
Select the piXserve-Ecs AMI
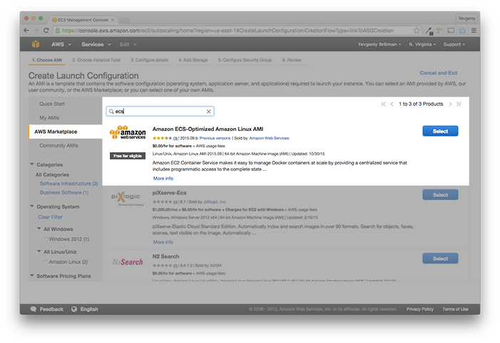440,195
